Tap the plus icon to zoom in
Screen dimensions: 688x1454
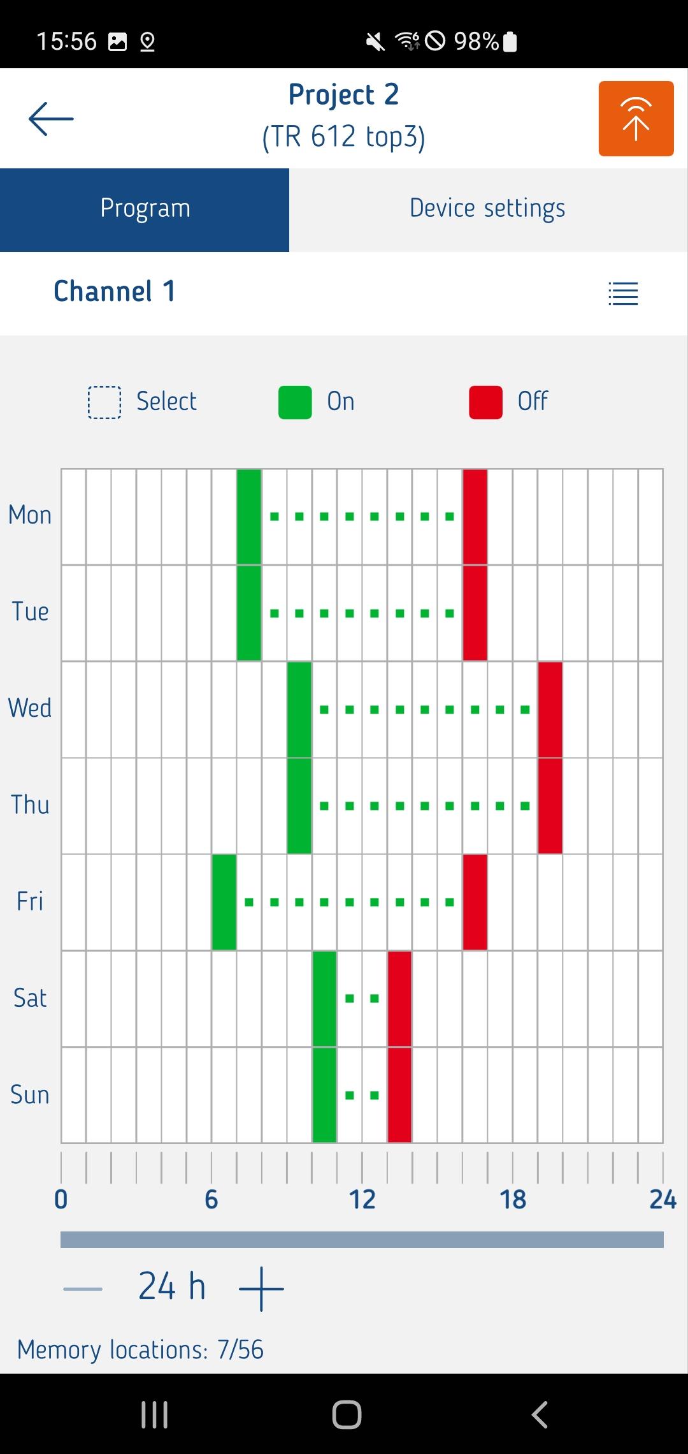pos(261,1288)
